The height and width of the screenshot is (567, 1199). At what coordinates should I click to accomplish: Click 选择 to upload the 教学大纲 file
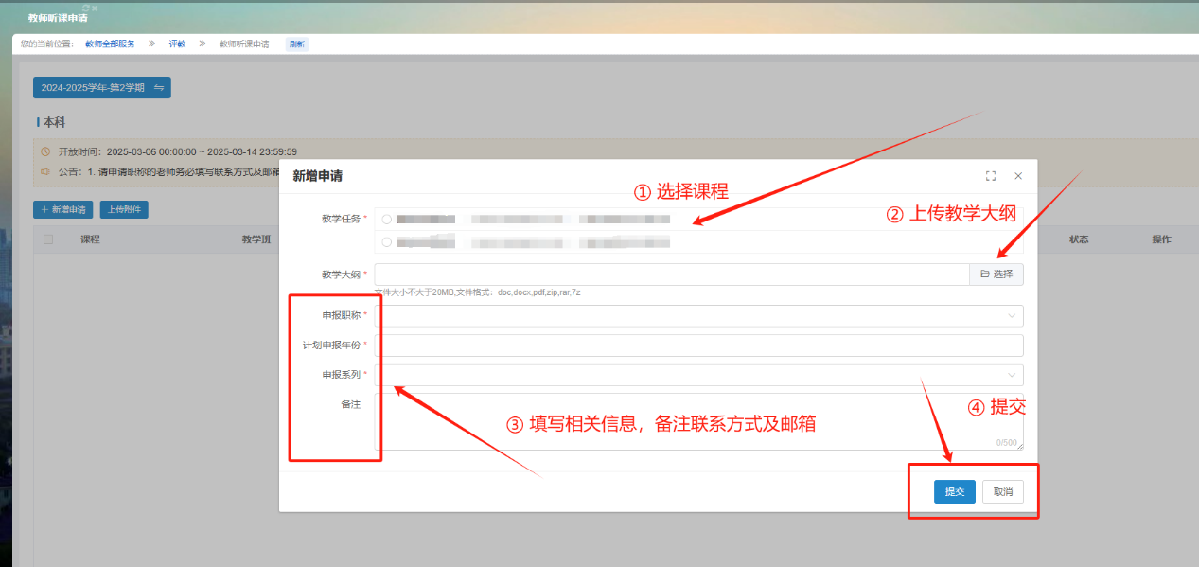coord(996,275)
